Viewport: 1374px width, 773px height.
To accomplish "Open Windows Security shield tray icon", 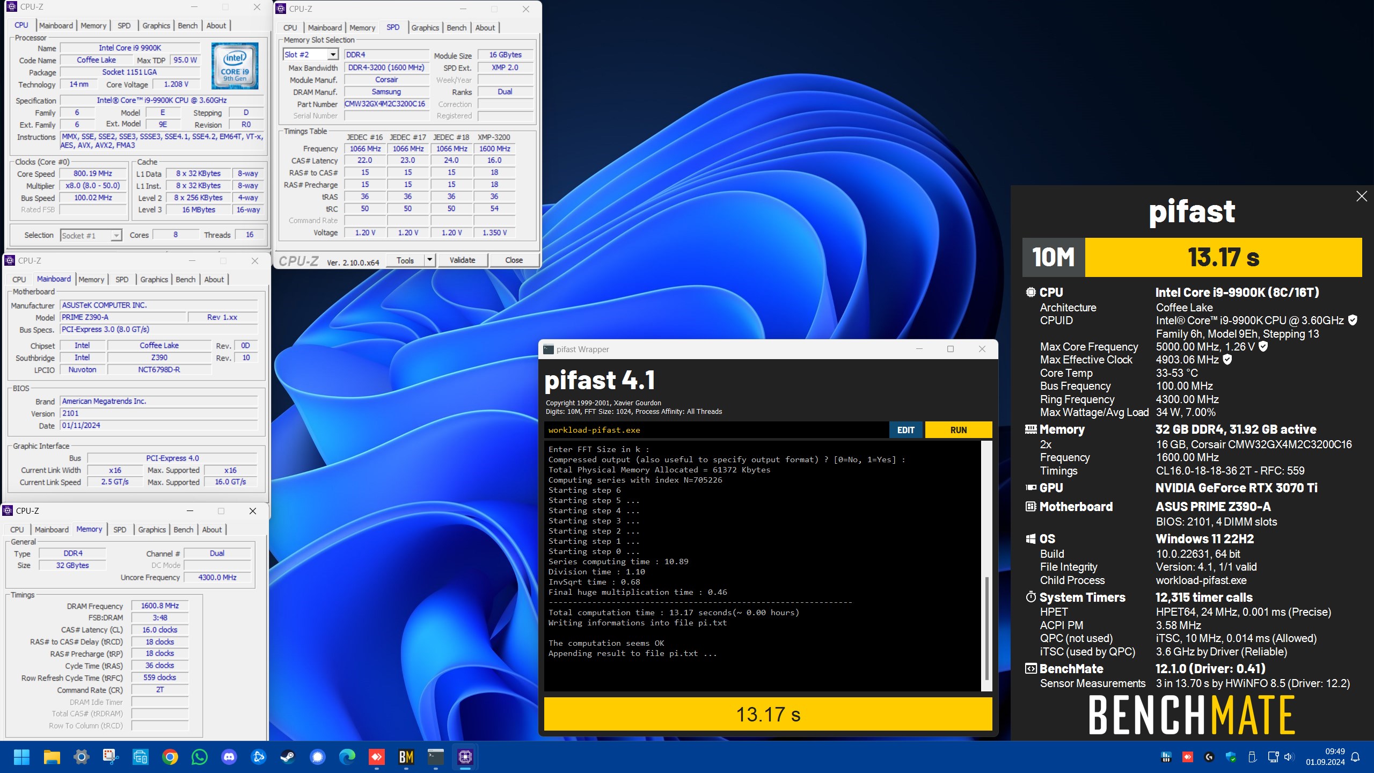I will [1231, 757].
